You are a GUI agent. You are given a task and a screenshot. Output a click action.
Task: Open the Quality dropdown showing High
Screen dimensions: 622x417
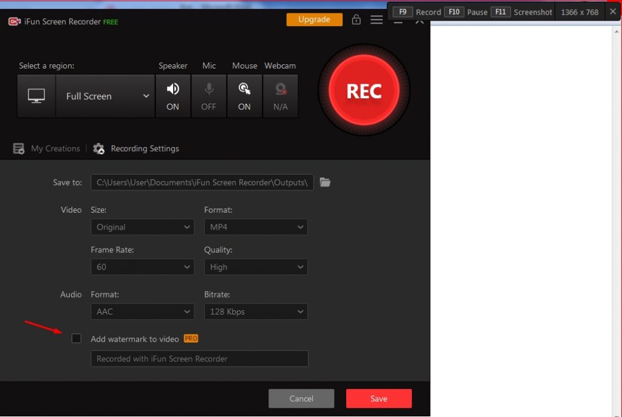pos(256,267)
